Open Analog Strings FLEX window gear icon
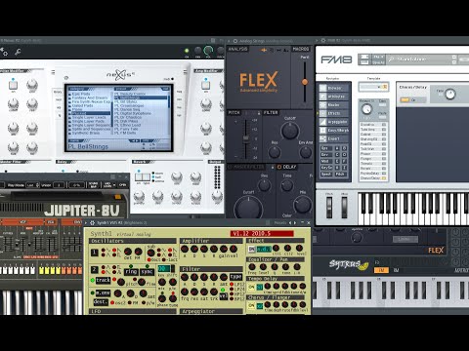Image resolution: width=469 pixels, height=351 pixels. click(235, 41)
